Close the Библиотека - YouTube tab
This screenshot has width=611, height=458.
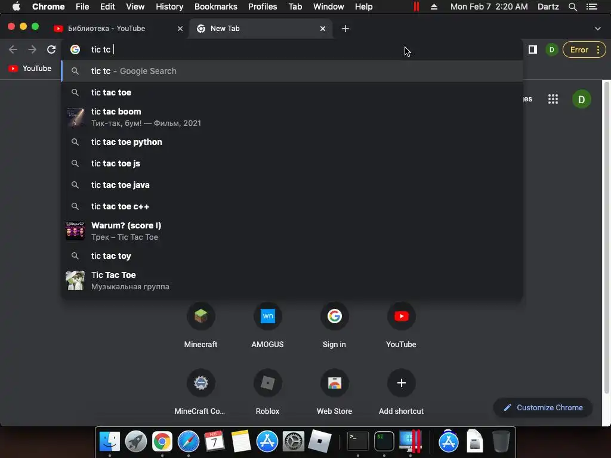pos(180,29)
